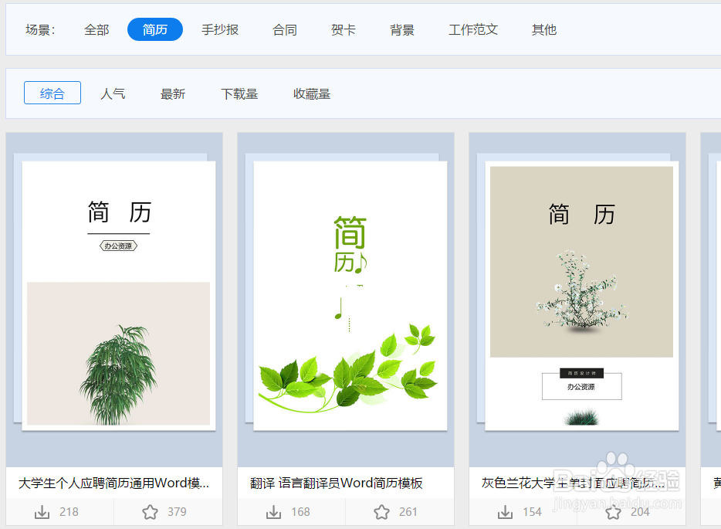This screenshot has height=529, width=721.
Task: Open title 灰色兰花大学生单封面应聘简历...
Action: click(573, 483)
